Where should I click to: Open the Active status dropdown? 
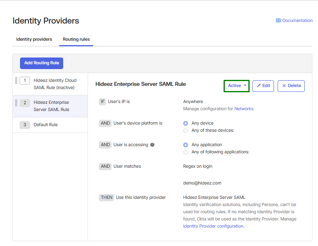pyautogui.click(x=236, y=86)
